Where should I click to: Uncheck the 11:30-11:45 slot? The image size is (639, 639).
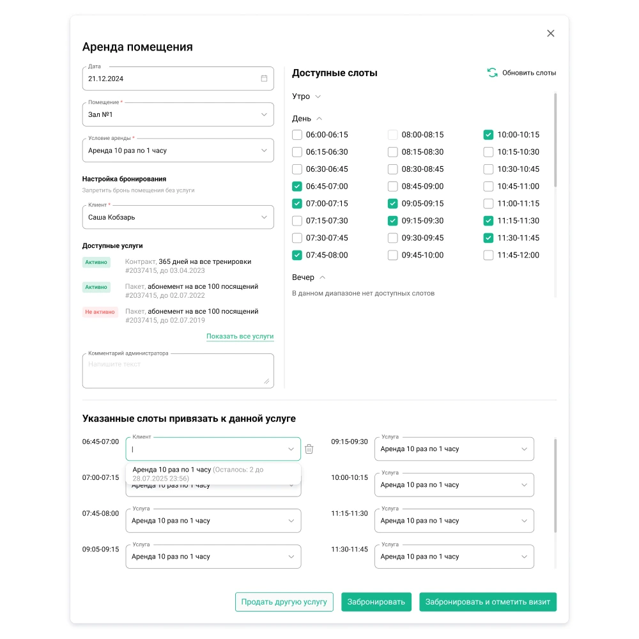(488, 238)
